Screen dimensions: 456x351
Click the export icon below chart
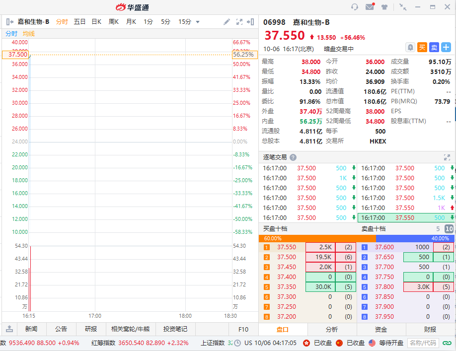click(9, 329)
